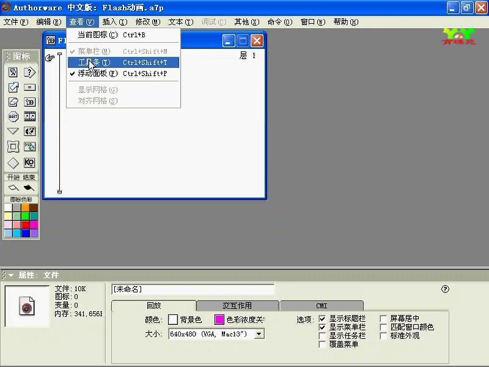
Task: Open the 编辑(E) menu
Action: click(49, 22)
